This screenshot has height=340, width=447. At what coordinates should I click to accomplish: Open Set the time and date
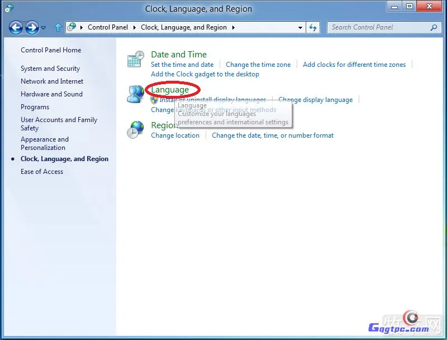(x=182, y=65)
